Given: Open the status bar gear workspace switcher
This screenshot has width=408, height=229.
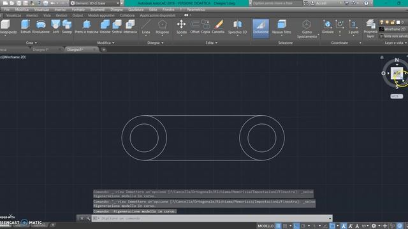Looking at the screenshot, I should click(x=374, y=226).
